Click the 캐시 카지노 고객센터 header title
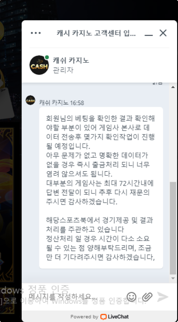 96,33
